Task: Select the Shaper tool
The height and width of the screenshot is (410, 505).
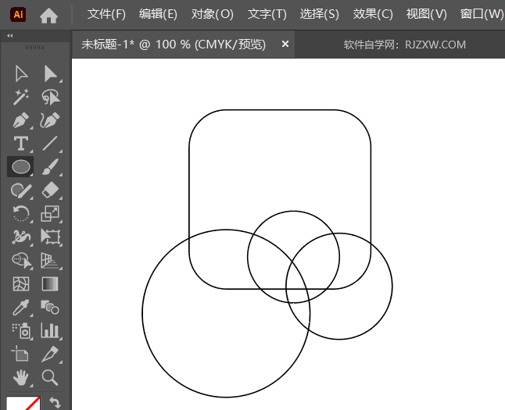Action: click(21, 191)
